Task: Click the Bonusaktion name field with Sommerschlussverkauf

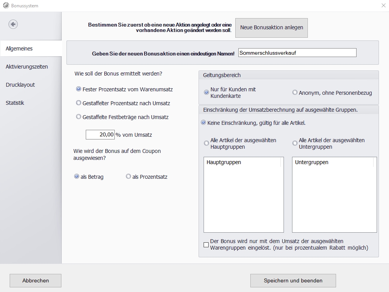Action: (x=297, y=53)
